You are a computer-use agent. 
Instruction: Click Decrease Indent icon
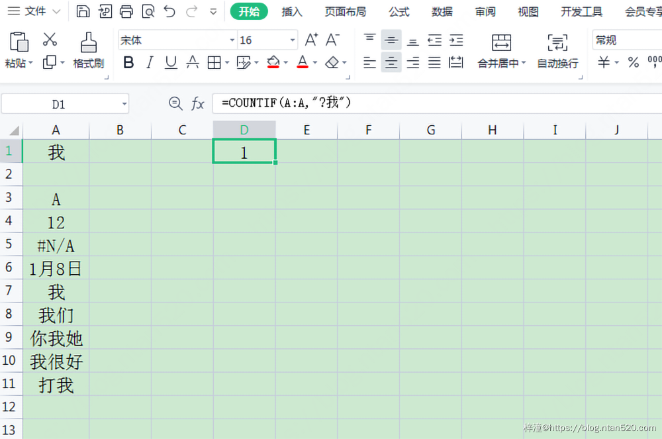[434, 40]
